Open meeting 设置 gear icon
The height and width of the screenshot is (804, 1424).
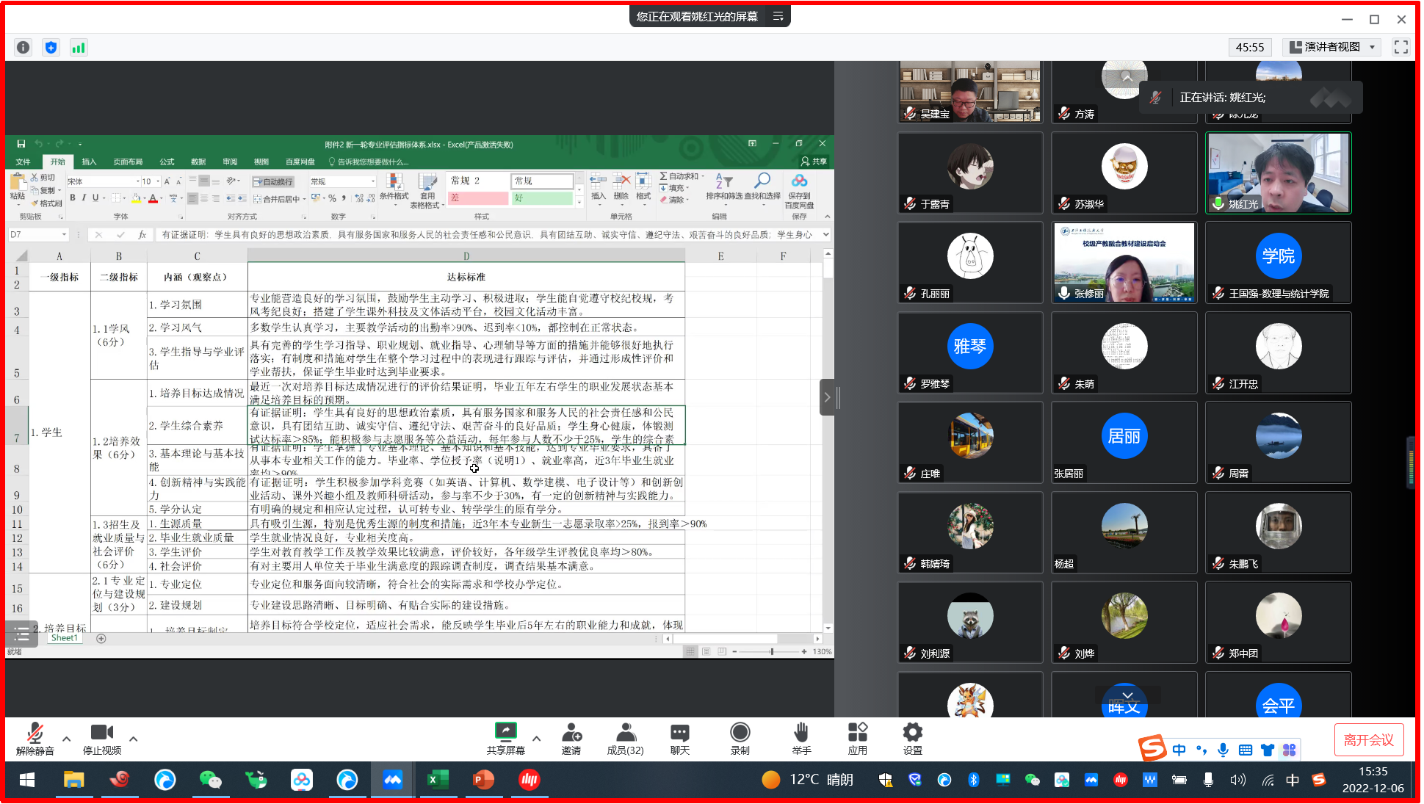(x=912, y=734)
